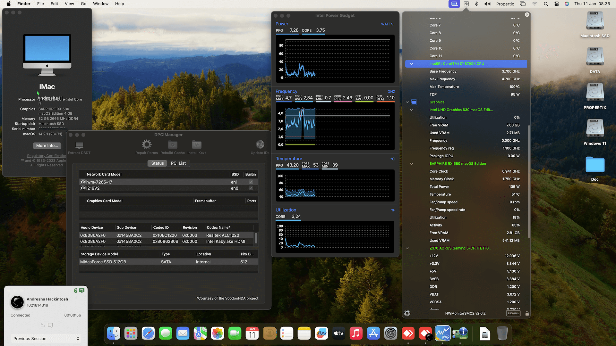Screen dimensions: 616x346
Task: Toggle visibility of the iwm-7265-17 network card
Action: point(82,182)
